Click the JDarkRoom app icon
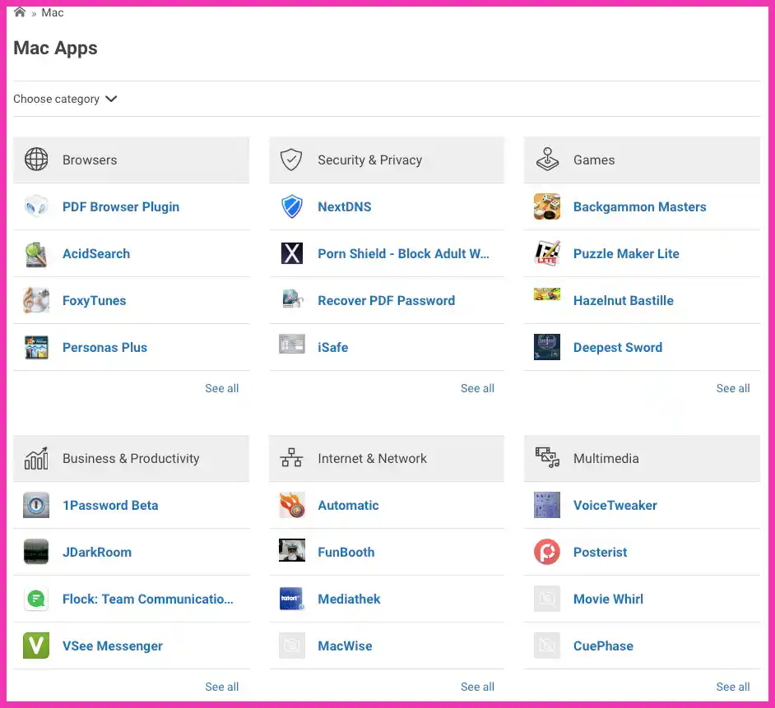Screen dimensions: 775x708 point(36,552)
